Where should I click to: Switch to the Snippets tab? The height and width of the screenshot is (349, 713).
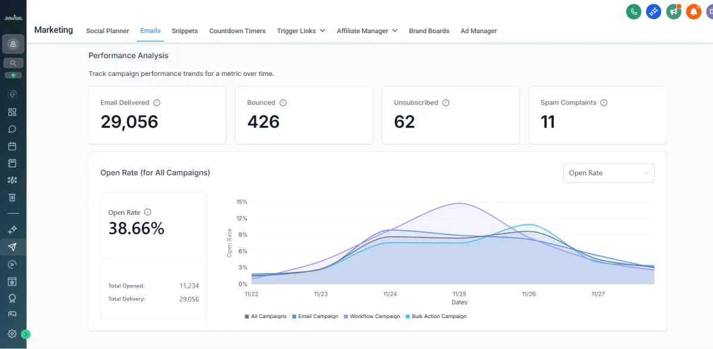185,31
